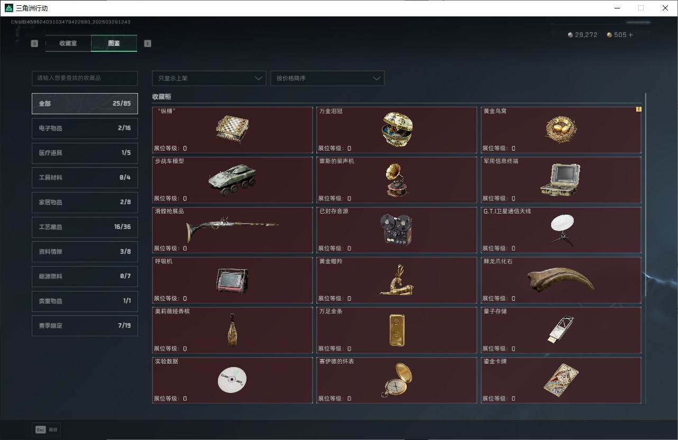Click the E key hint beside 图鉴
The width and height of the screenshot is (678, 440).
(148, 43)
